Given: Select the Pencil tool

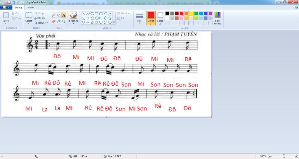Looking at the screenshot, I should pyautogui.click(x=54, y=15).
